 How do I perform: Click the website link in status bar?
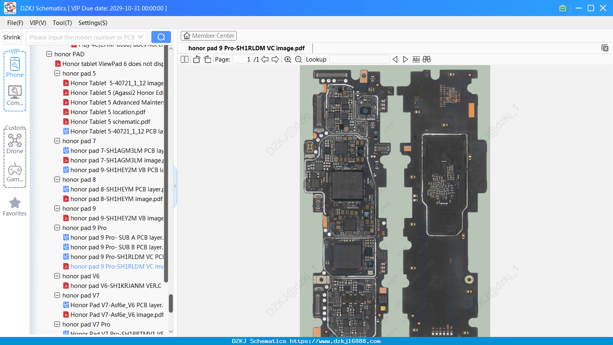(x=335, y=341)
